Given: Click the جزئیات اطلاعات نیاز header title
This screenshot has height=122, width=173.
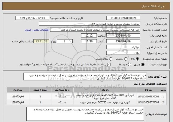Looking at the screenshot, I should point(153,6).
